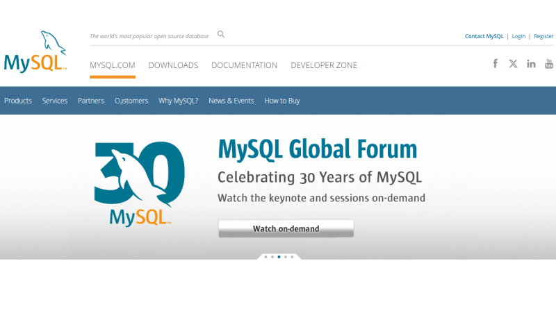Open the X (Twitter) social icon
556x309 pixels.
(x=513, y=64)
